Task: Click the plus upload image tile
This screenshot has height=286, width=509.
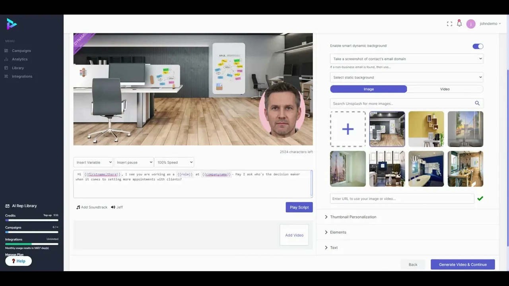Action: [x=348, y=129]
